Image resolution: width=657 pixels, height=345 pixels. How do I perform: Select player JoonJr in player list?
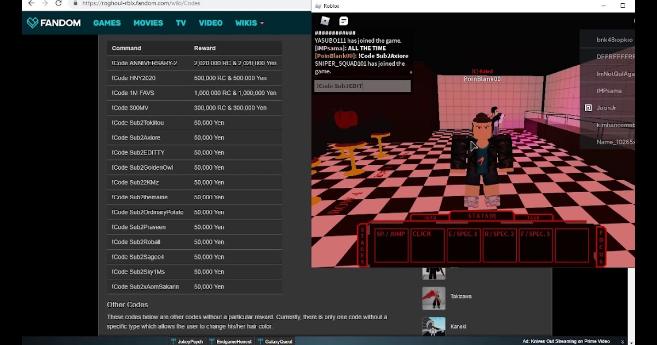pyautogui.click(x=606, y=108)
